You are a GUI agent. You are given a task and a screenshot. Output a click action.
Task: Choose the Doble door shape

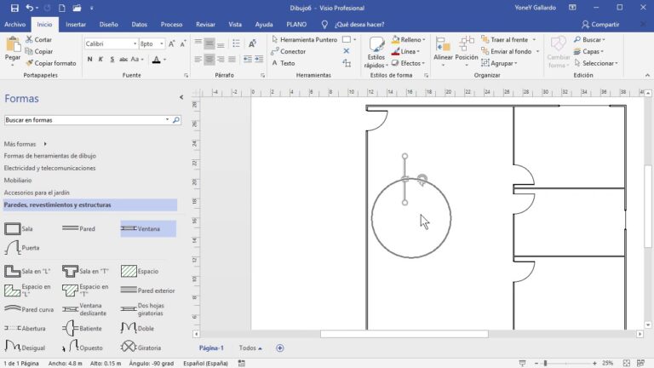click(x=137, y=328)
